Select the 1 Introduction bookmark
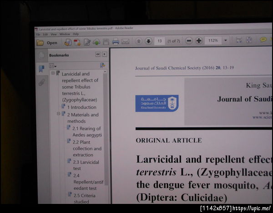The height and width of the screenshot is (213, 273). pyautogui.click(x=81, y=107)
